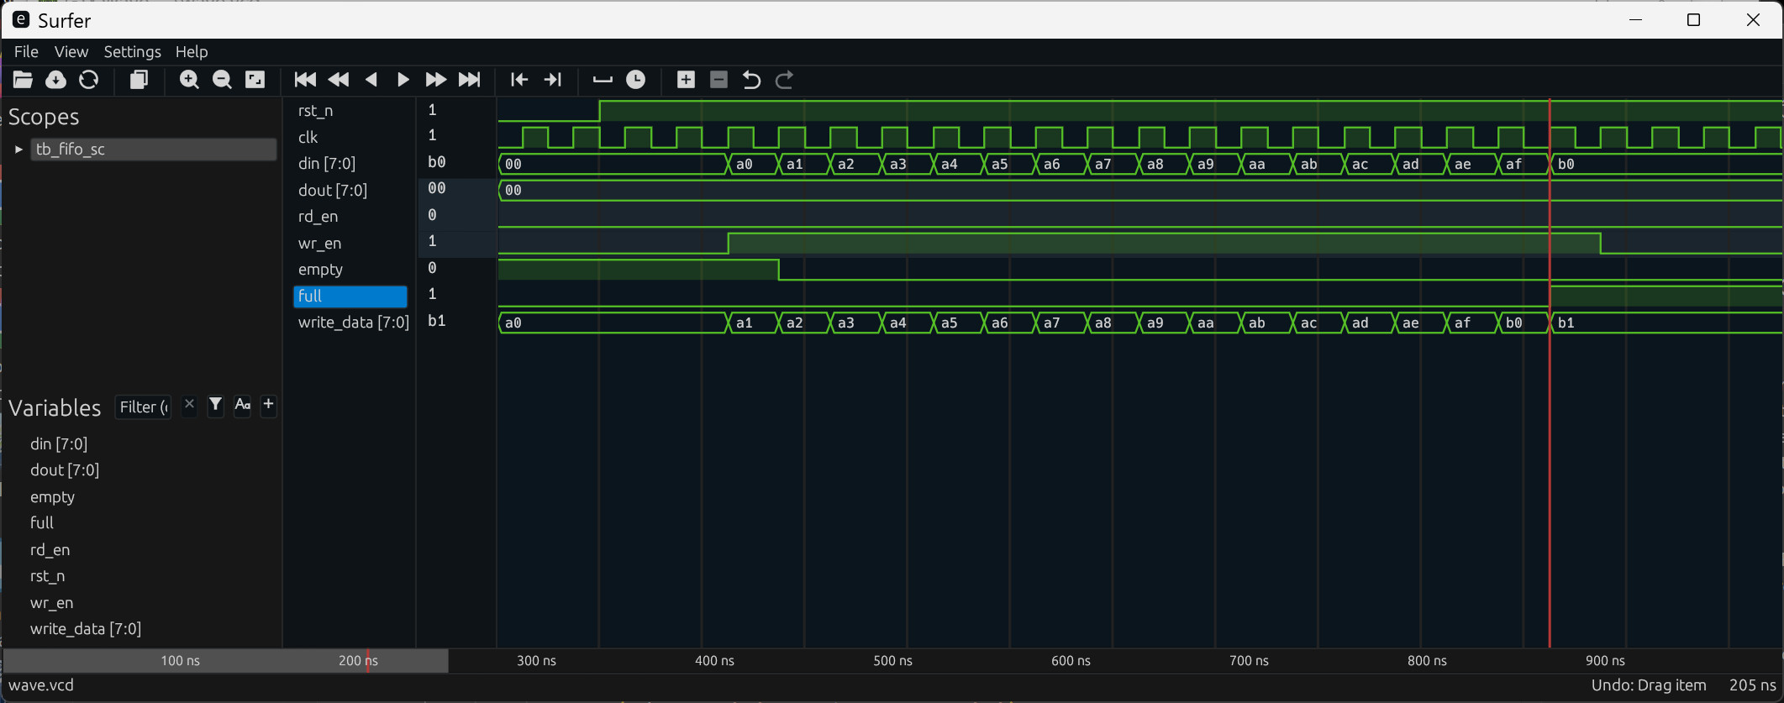1784x703 pixels.
Task: Open the Settings menu
Action: click(x=132, y=52)
